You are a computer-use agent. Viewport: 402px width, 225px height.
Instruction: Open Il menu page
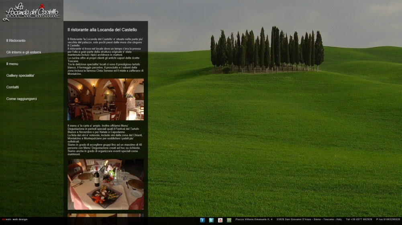click(12, 64)
